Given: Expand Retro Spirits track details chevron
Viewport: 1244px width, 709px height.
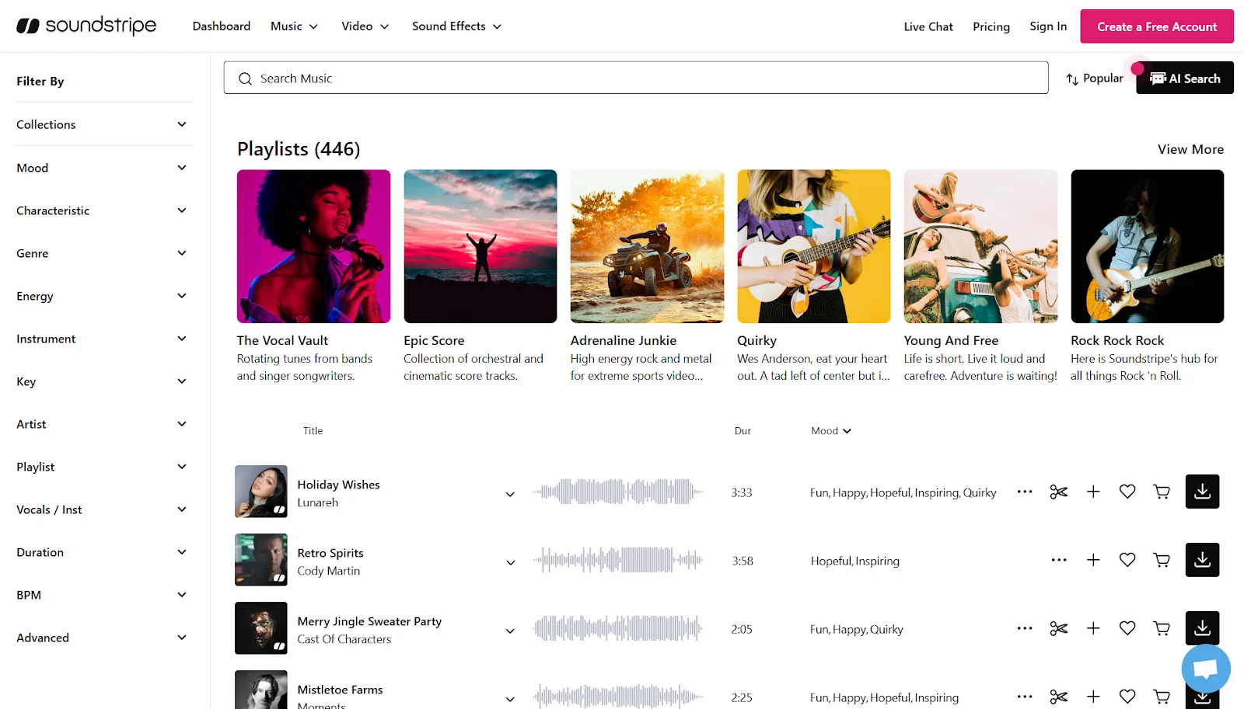Looking at the screenshot, I should (x=510, y=562).
